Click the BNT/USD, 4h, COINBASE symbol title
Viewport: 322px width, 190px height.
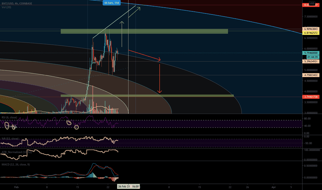(x=17, y=3)
